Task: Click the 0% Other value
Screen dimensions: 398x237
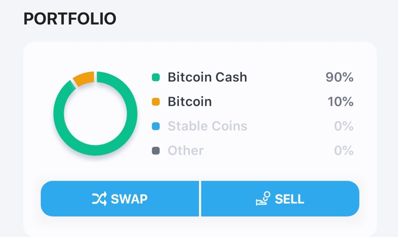Action: (x=344, y=151)
